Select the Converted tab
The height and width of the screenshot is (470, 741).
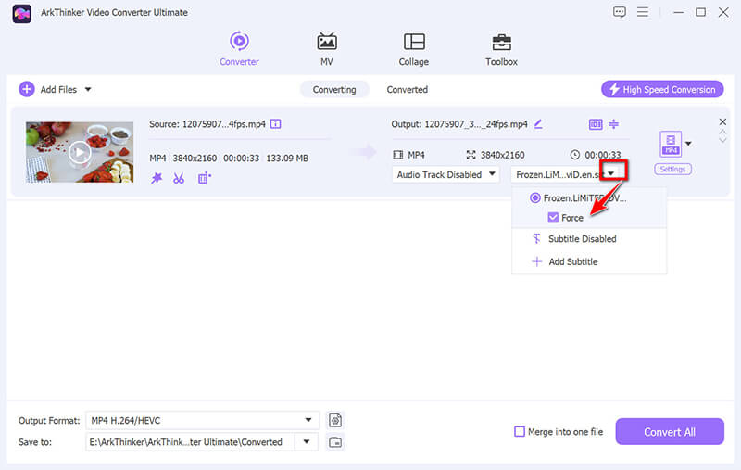407,89
